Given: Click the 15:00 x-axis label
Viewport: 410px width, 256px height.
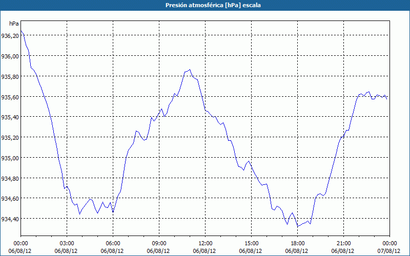Looking at the screenshot, I should 251,244.
